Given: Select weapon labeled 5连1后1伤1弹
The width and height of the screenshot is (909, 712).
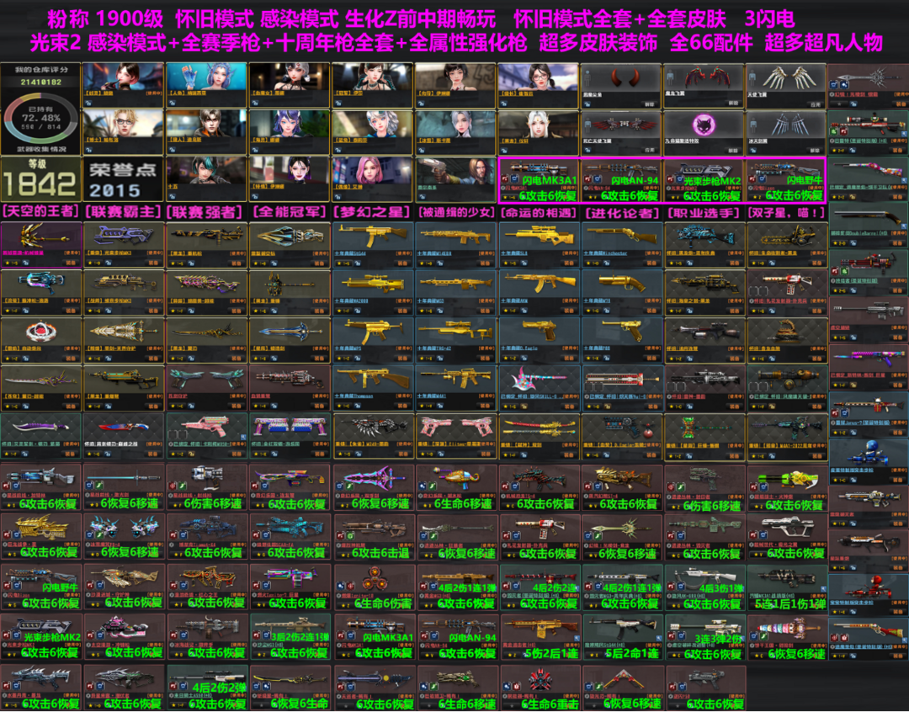Looking at the screenshot, I should click(787, 587).
